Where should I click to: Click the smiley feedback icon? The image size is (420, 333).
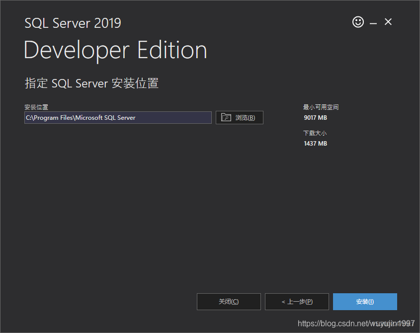click(x=358, y=22)
